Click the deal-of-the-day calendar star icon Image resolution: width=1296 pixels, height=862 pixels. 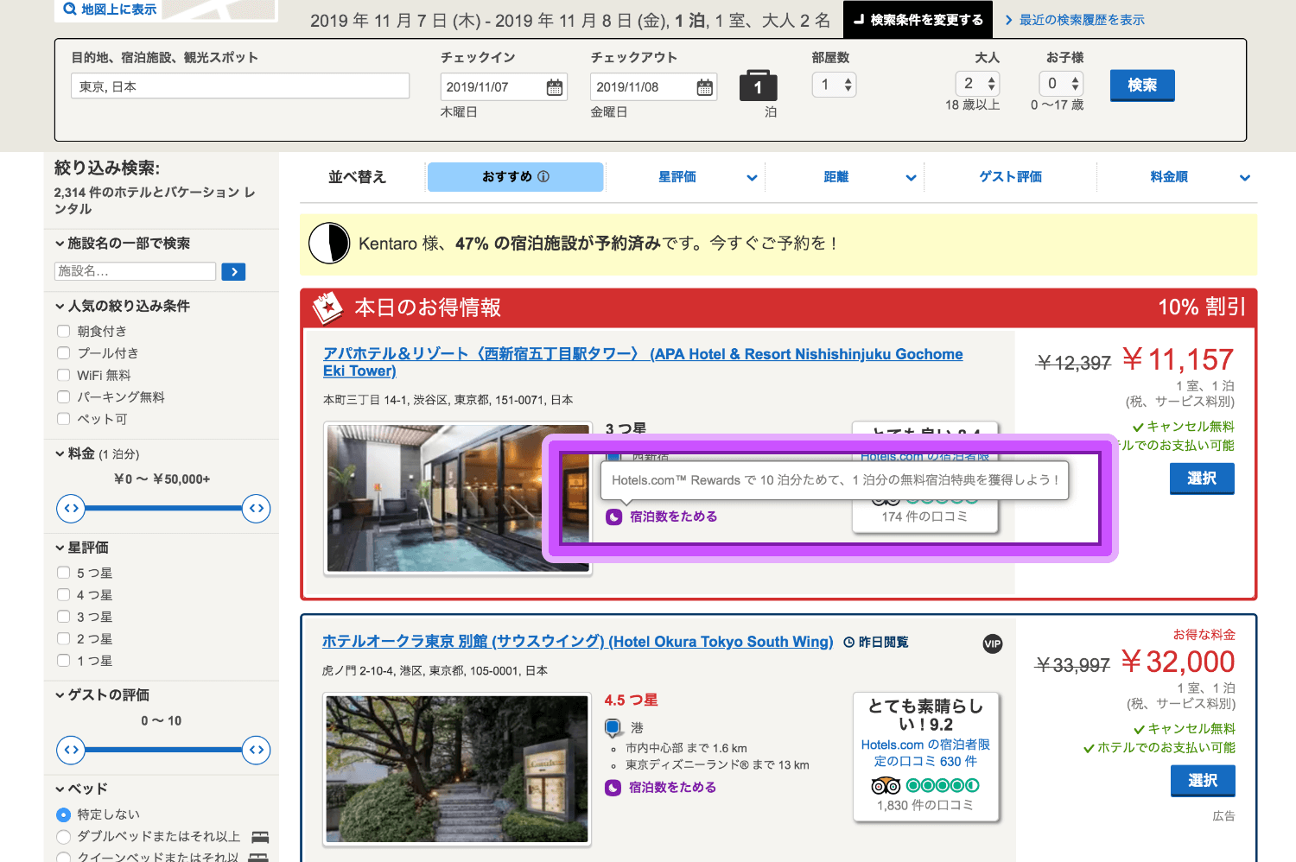(x=327, y=307)
